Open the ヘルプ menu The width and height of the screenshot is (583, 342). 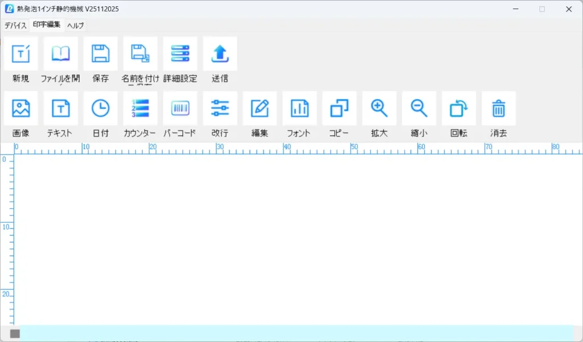(x=75, y=25)
